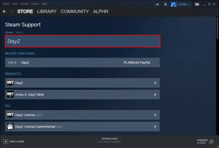
Task: Expand the DayZ Livonia Experimental arrow
Action: click(155, 126)
